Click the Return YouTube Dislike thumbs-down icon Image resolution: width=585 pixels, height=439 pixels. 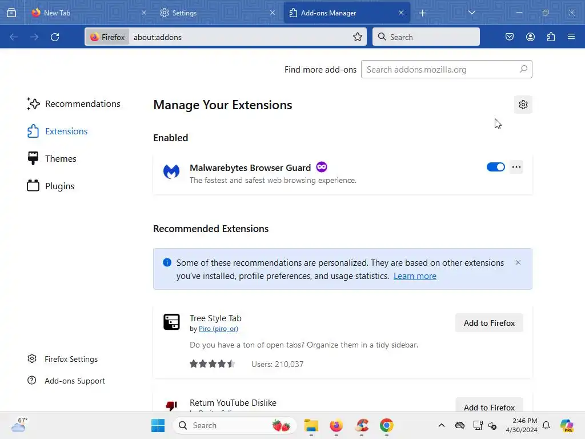[171, 405]
